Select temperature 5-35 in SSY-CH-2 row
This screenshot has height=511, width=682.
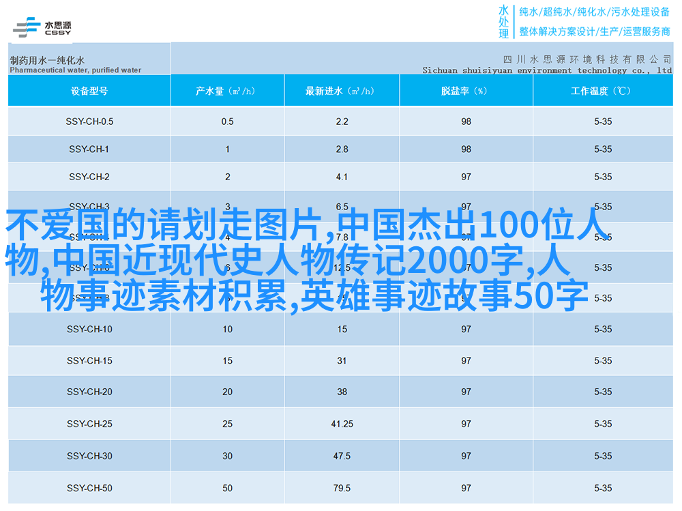tap(603, 177)
